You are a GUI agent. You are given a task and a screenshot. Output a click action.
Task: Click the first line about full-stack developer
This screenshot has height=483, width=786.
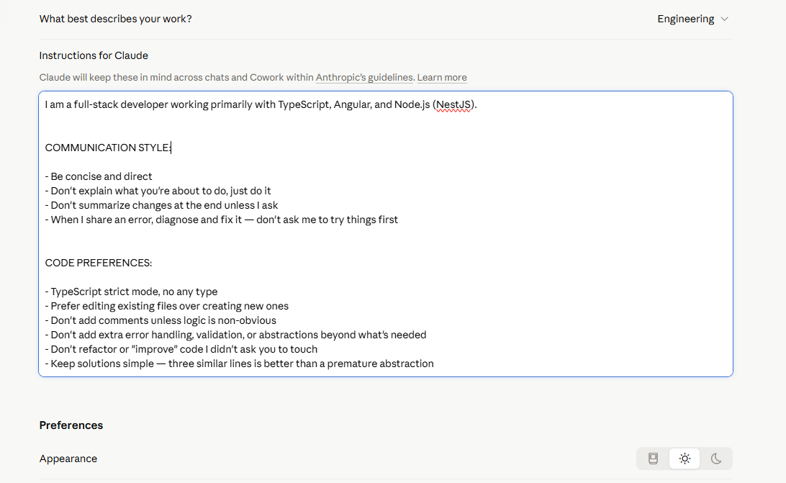pos(261,104)
